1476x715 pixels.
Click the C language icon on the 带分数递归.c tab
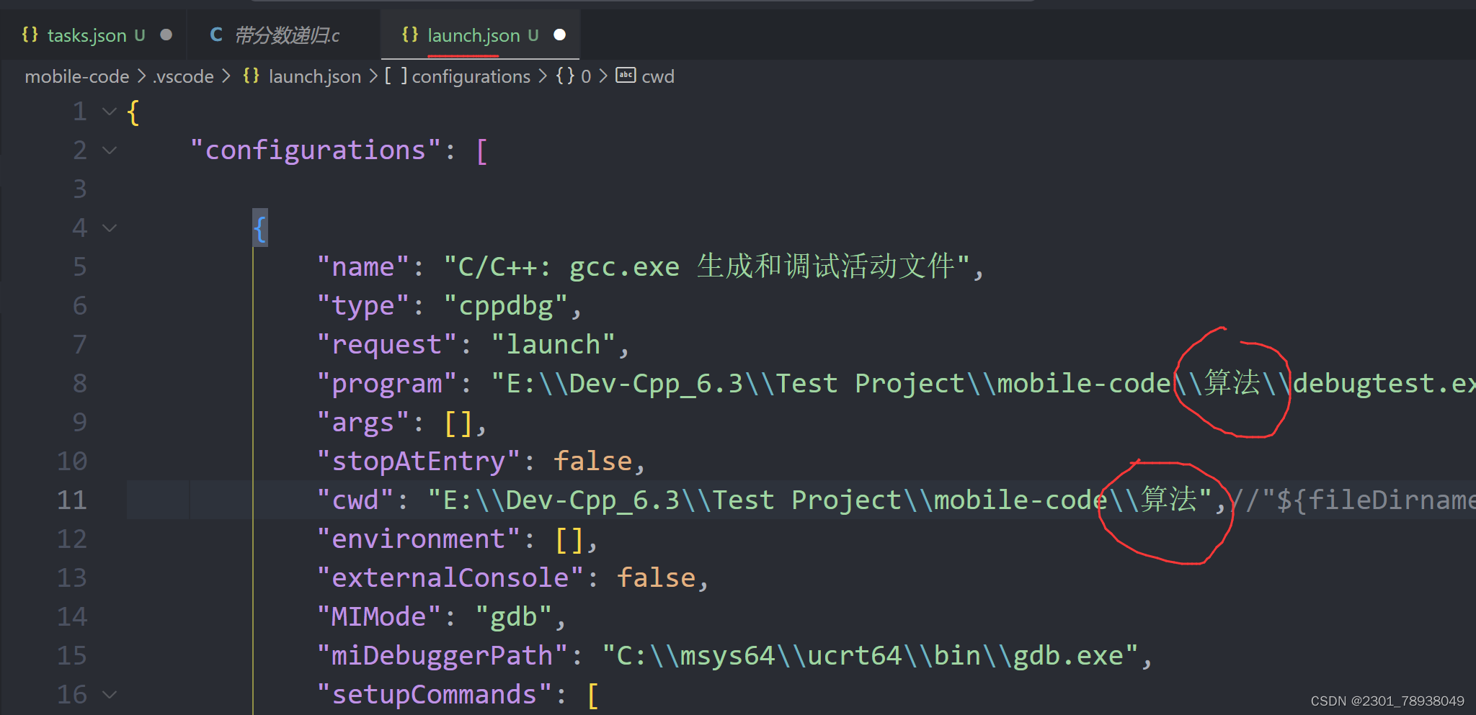[215, 35]
